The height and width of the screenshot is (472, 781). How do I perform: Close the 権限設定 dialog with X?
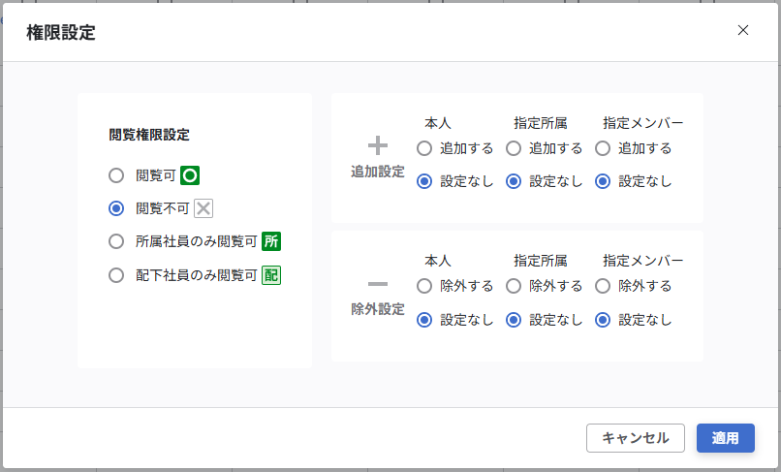pos(743,30)
